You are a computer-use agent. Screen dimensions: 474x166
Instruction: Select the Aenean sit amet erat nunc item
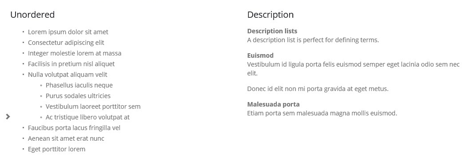[x=66, y=138]
